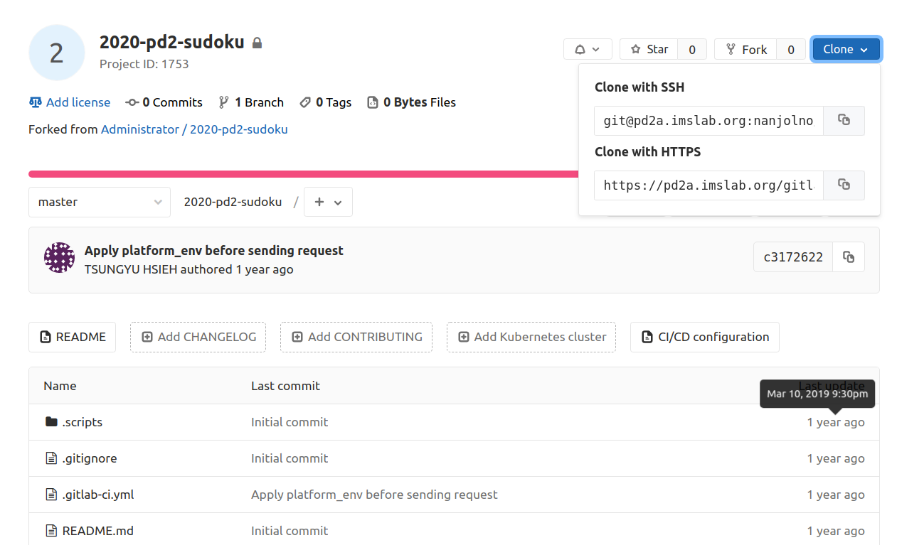Copy the SSH clone URL
The width and height of the screenshot is (897, 545).
pos(844,121)
